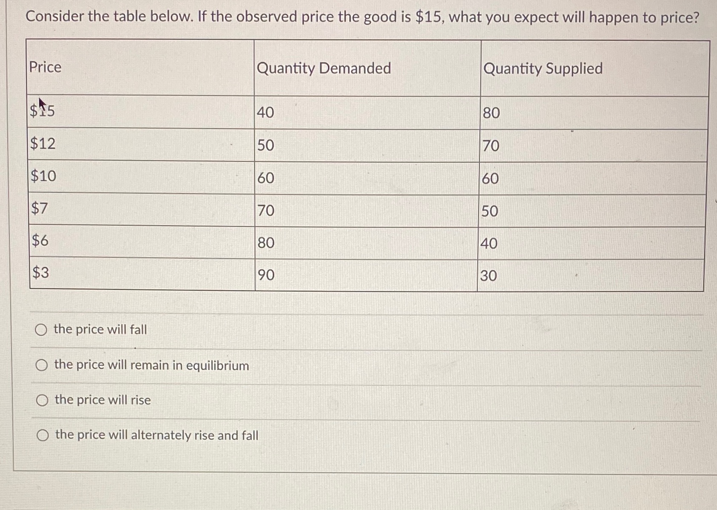Viewport: 717px width, 510px height.
Task: Click the quantity supplied value 30
Action: 490,276
